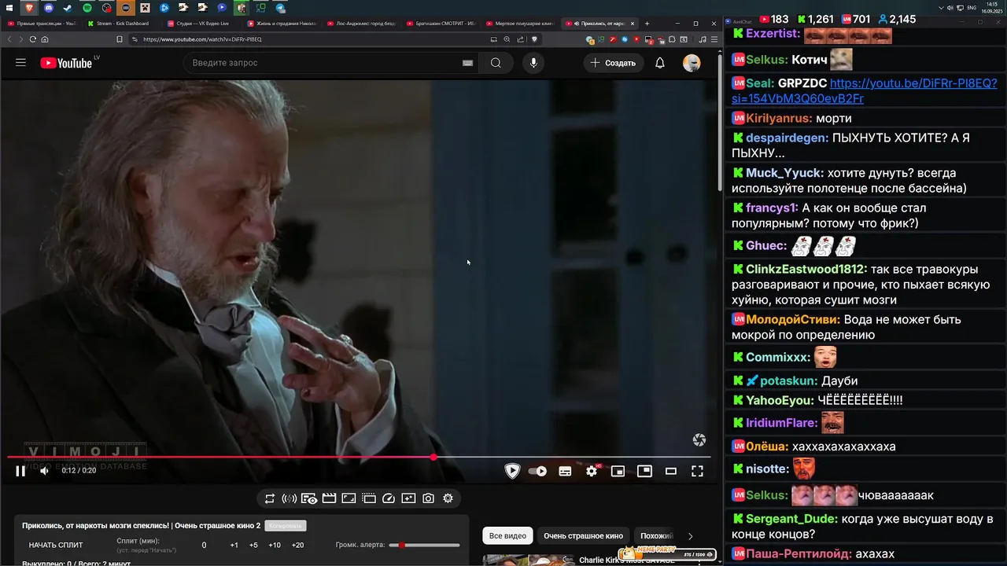Screen dimensions: 1007x566
Task: Click username МолодойСтиви in chat
Action: 793,320
